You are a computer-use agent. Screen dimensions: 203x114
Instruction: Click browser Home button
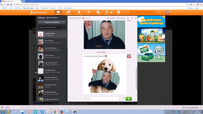(x=11, y=4)
